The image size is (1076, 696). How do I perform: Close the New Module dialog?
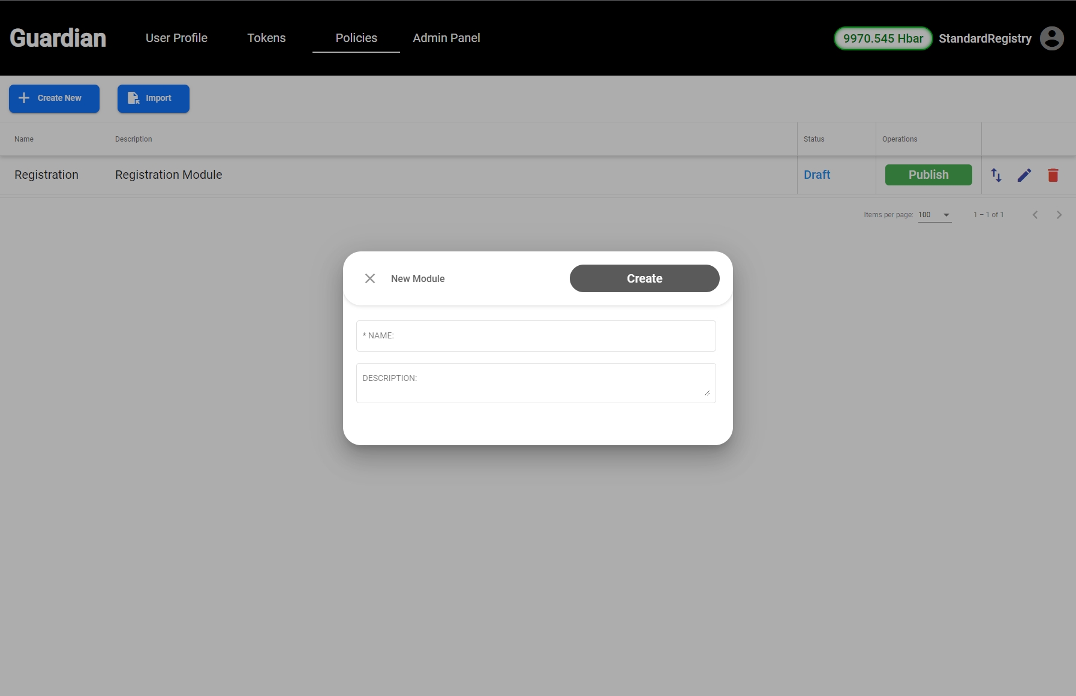[370, 278]
